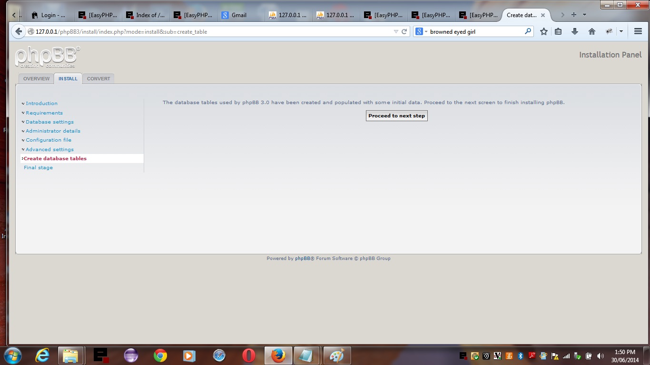
Task: Open Advanced settings step link
Action: [49, 149]
